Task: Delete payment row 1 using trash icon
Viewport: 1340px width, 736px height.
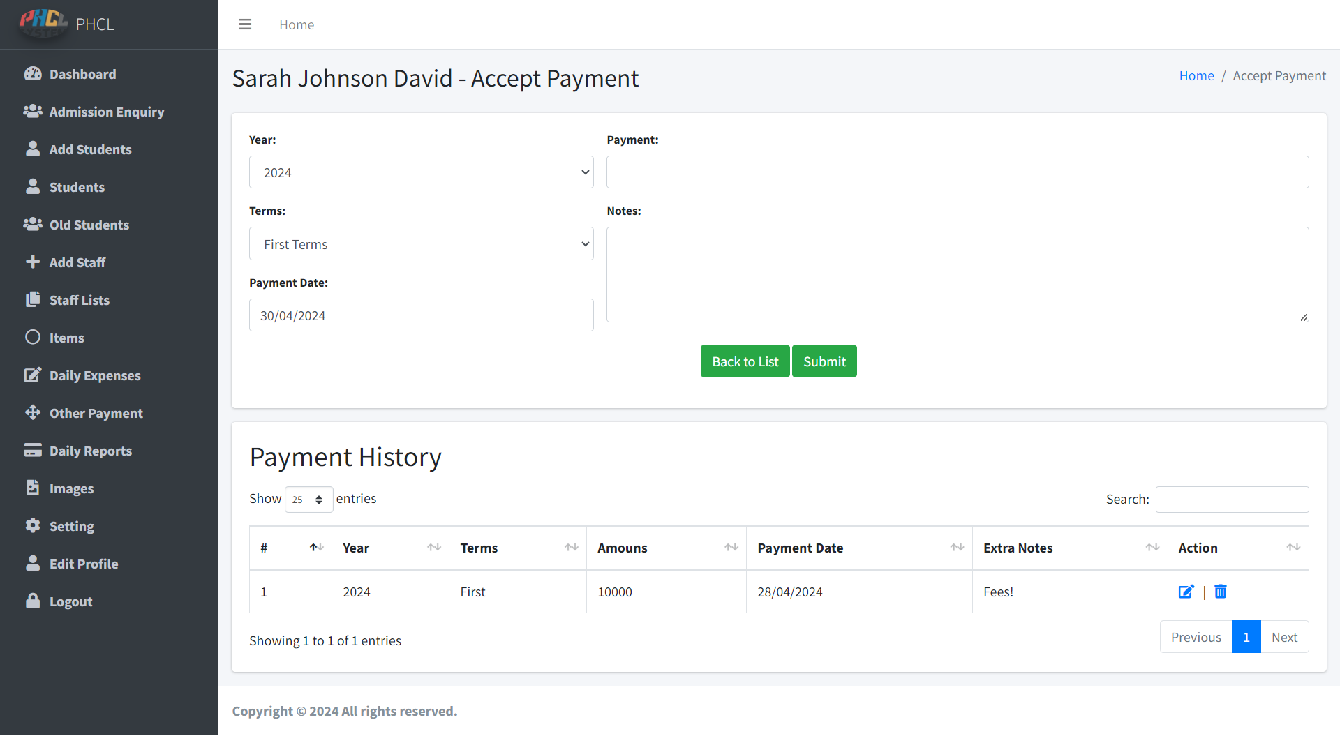Action: [x=1220, y=592]
